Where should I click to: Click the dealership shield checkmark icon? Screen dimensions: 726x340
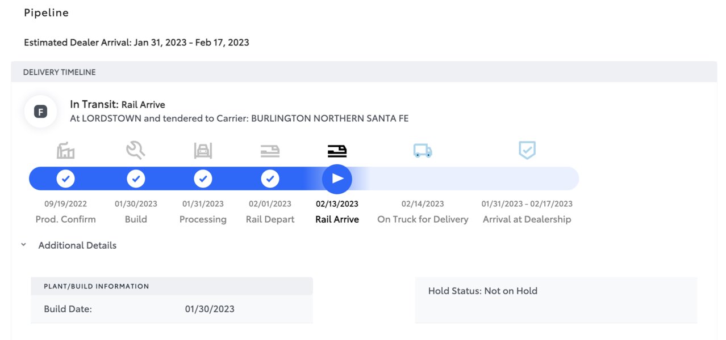pyautogui.click(x=527, y=150)
